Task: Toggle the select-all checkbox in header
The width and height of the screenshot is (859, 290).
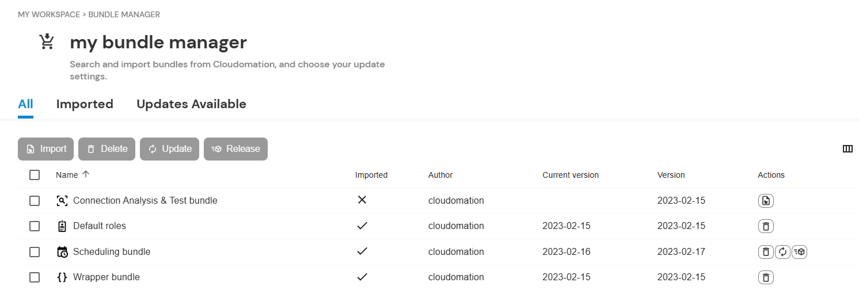Action: (35, 175)
